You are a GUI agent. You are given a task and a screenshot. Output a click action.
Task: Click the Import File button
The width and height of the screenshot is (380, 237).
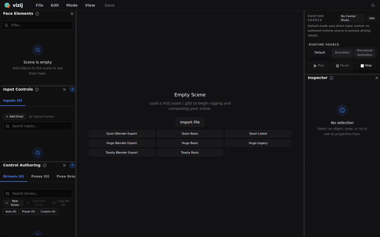[190, 122]
